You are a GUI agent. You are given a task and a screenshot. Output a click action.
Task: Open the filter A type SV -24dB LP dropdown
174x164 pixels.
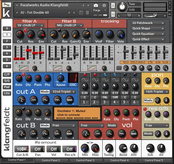30,25
